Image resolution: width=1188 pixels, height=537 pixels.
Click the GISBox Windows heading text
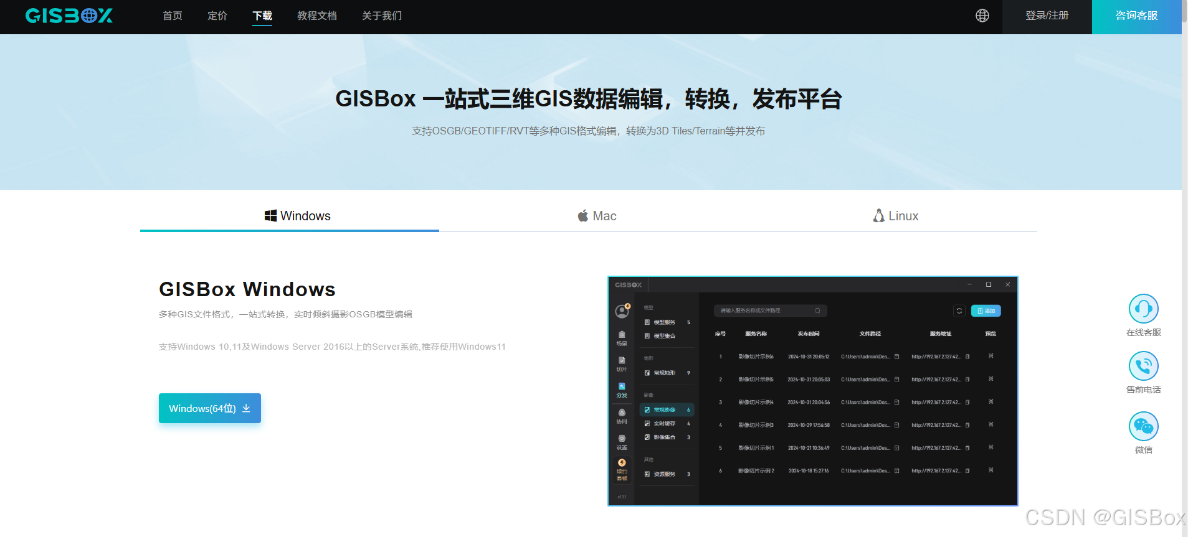[x=247, y=289]
